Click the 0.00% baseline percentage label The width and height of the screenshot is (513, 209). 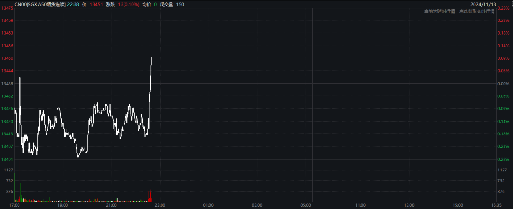coord(503,84)
